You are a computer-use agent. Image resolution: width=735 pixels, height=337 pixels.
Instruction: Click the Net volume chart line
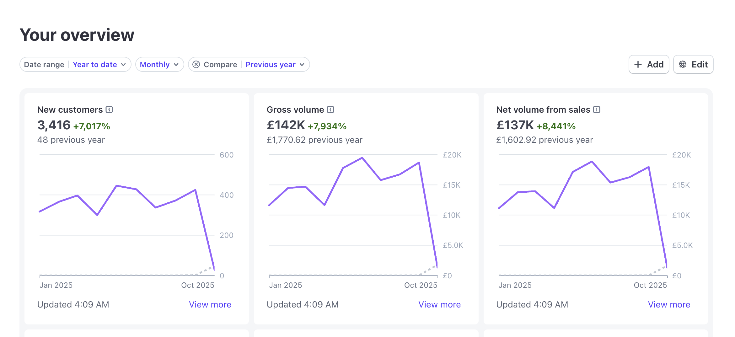click(592, 162)
